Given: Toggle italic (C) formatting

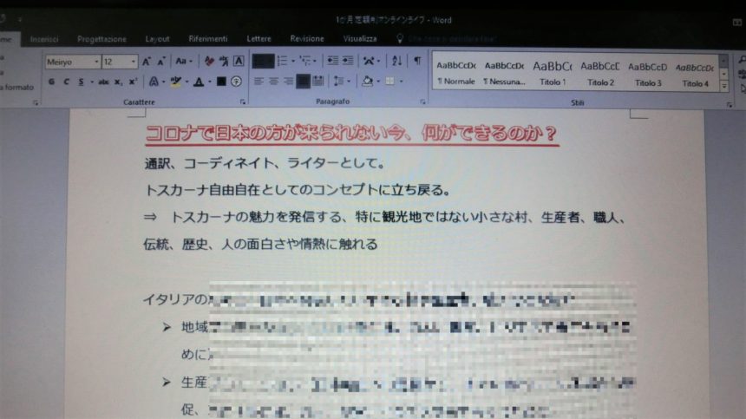Looking at the screenshot, I should [65, 82].
